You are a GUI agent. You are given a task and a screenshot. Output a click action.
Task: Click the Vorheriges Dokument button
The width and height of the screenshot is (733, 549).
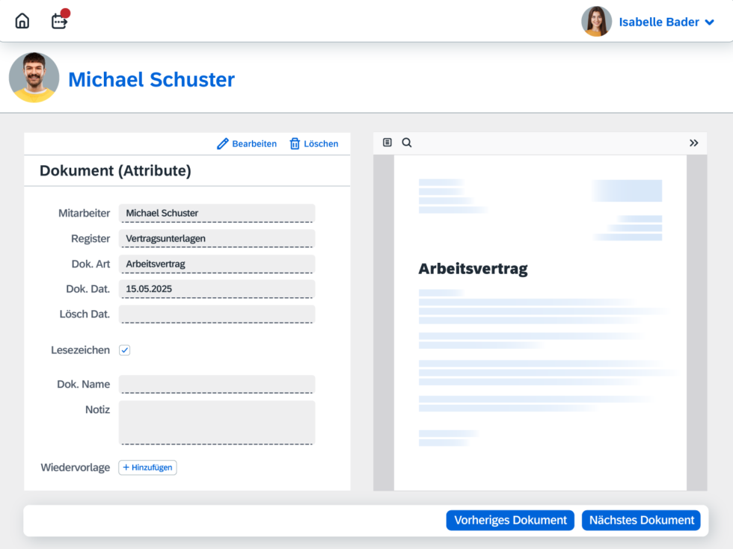[510, 520]
